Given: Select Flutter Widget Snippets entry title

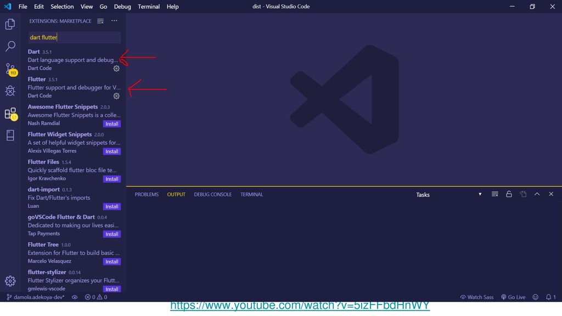Looking at the screenshot, I should coord(59,134).
